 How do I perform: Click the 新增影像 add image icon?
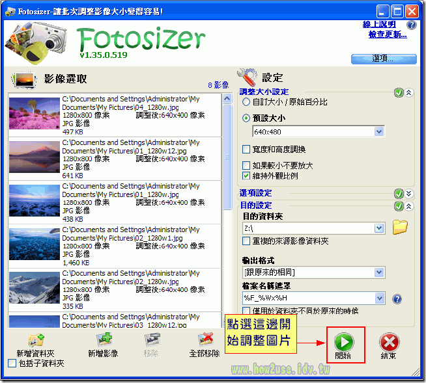click(x=104, y=339)
